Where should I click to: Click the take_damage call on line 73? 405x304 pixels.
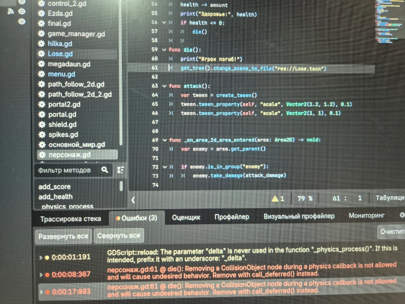(x=227, y=176)
